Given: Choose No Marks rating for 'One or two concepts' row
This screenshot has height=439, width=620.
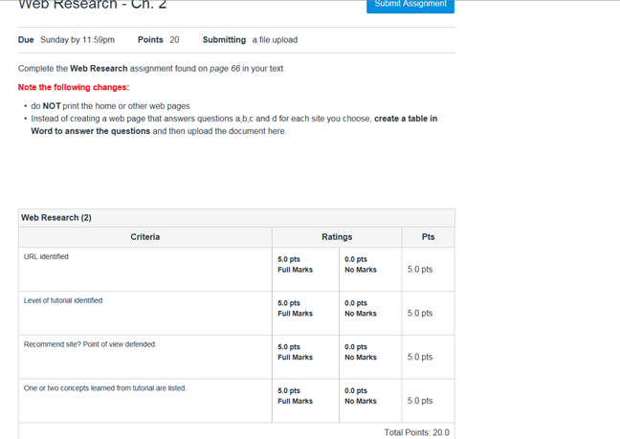Looking at the screenshot, I should pos(360,397).
